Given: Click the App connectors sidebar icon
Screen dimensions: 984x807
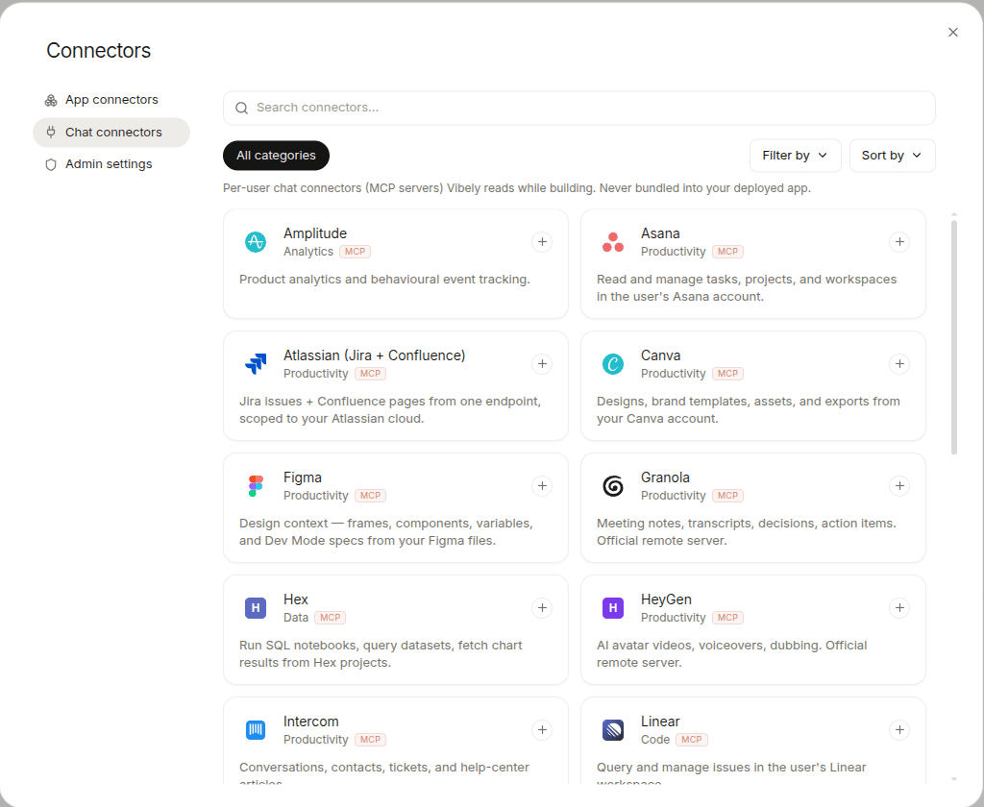Looking at the screenshot, I should point(51,101).
